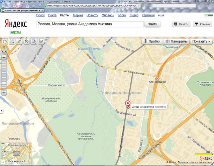Click the Юго-Западная metro station icon

157,79
